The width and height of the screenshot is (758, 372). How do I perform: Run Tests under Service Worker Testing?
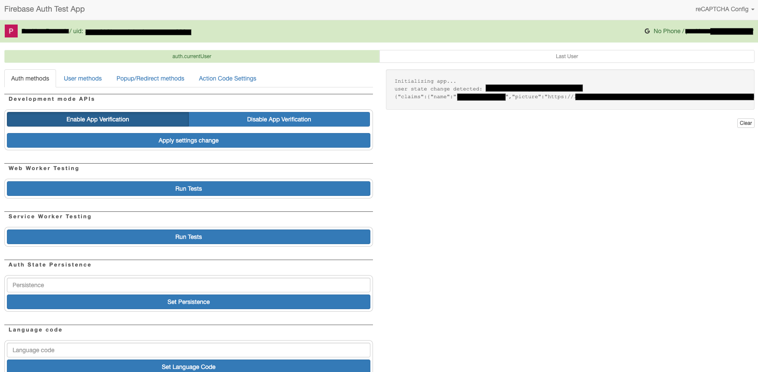click(x=188, y=237)
